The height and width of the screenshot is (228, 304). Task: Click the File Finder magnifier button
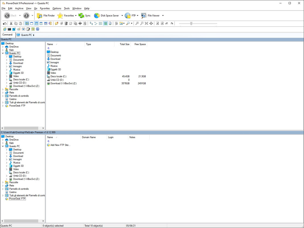tap(46, 15)
